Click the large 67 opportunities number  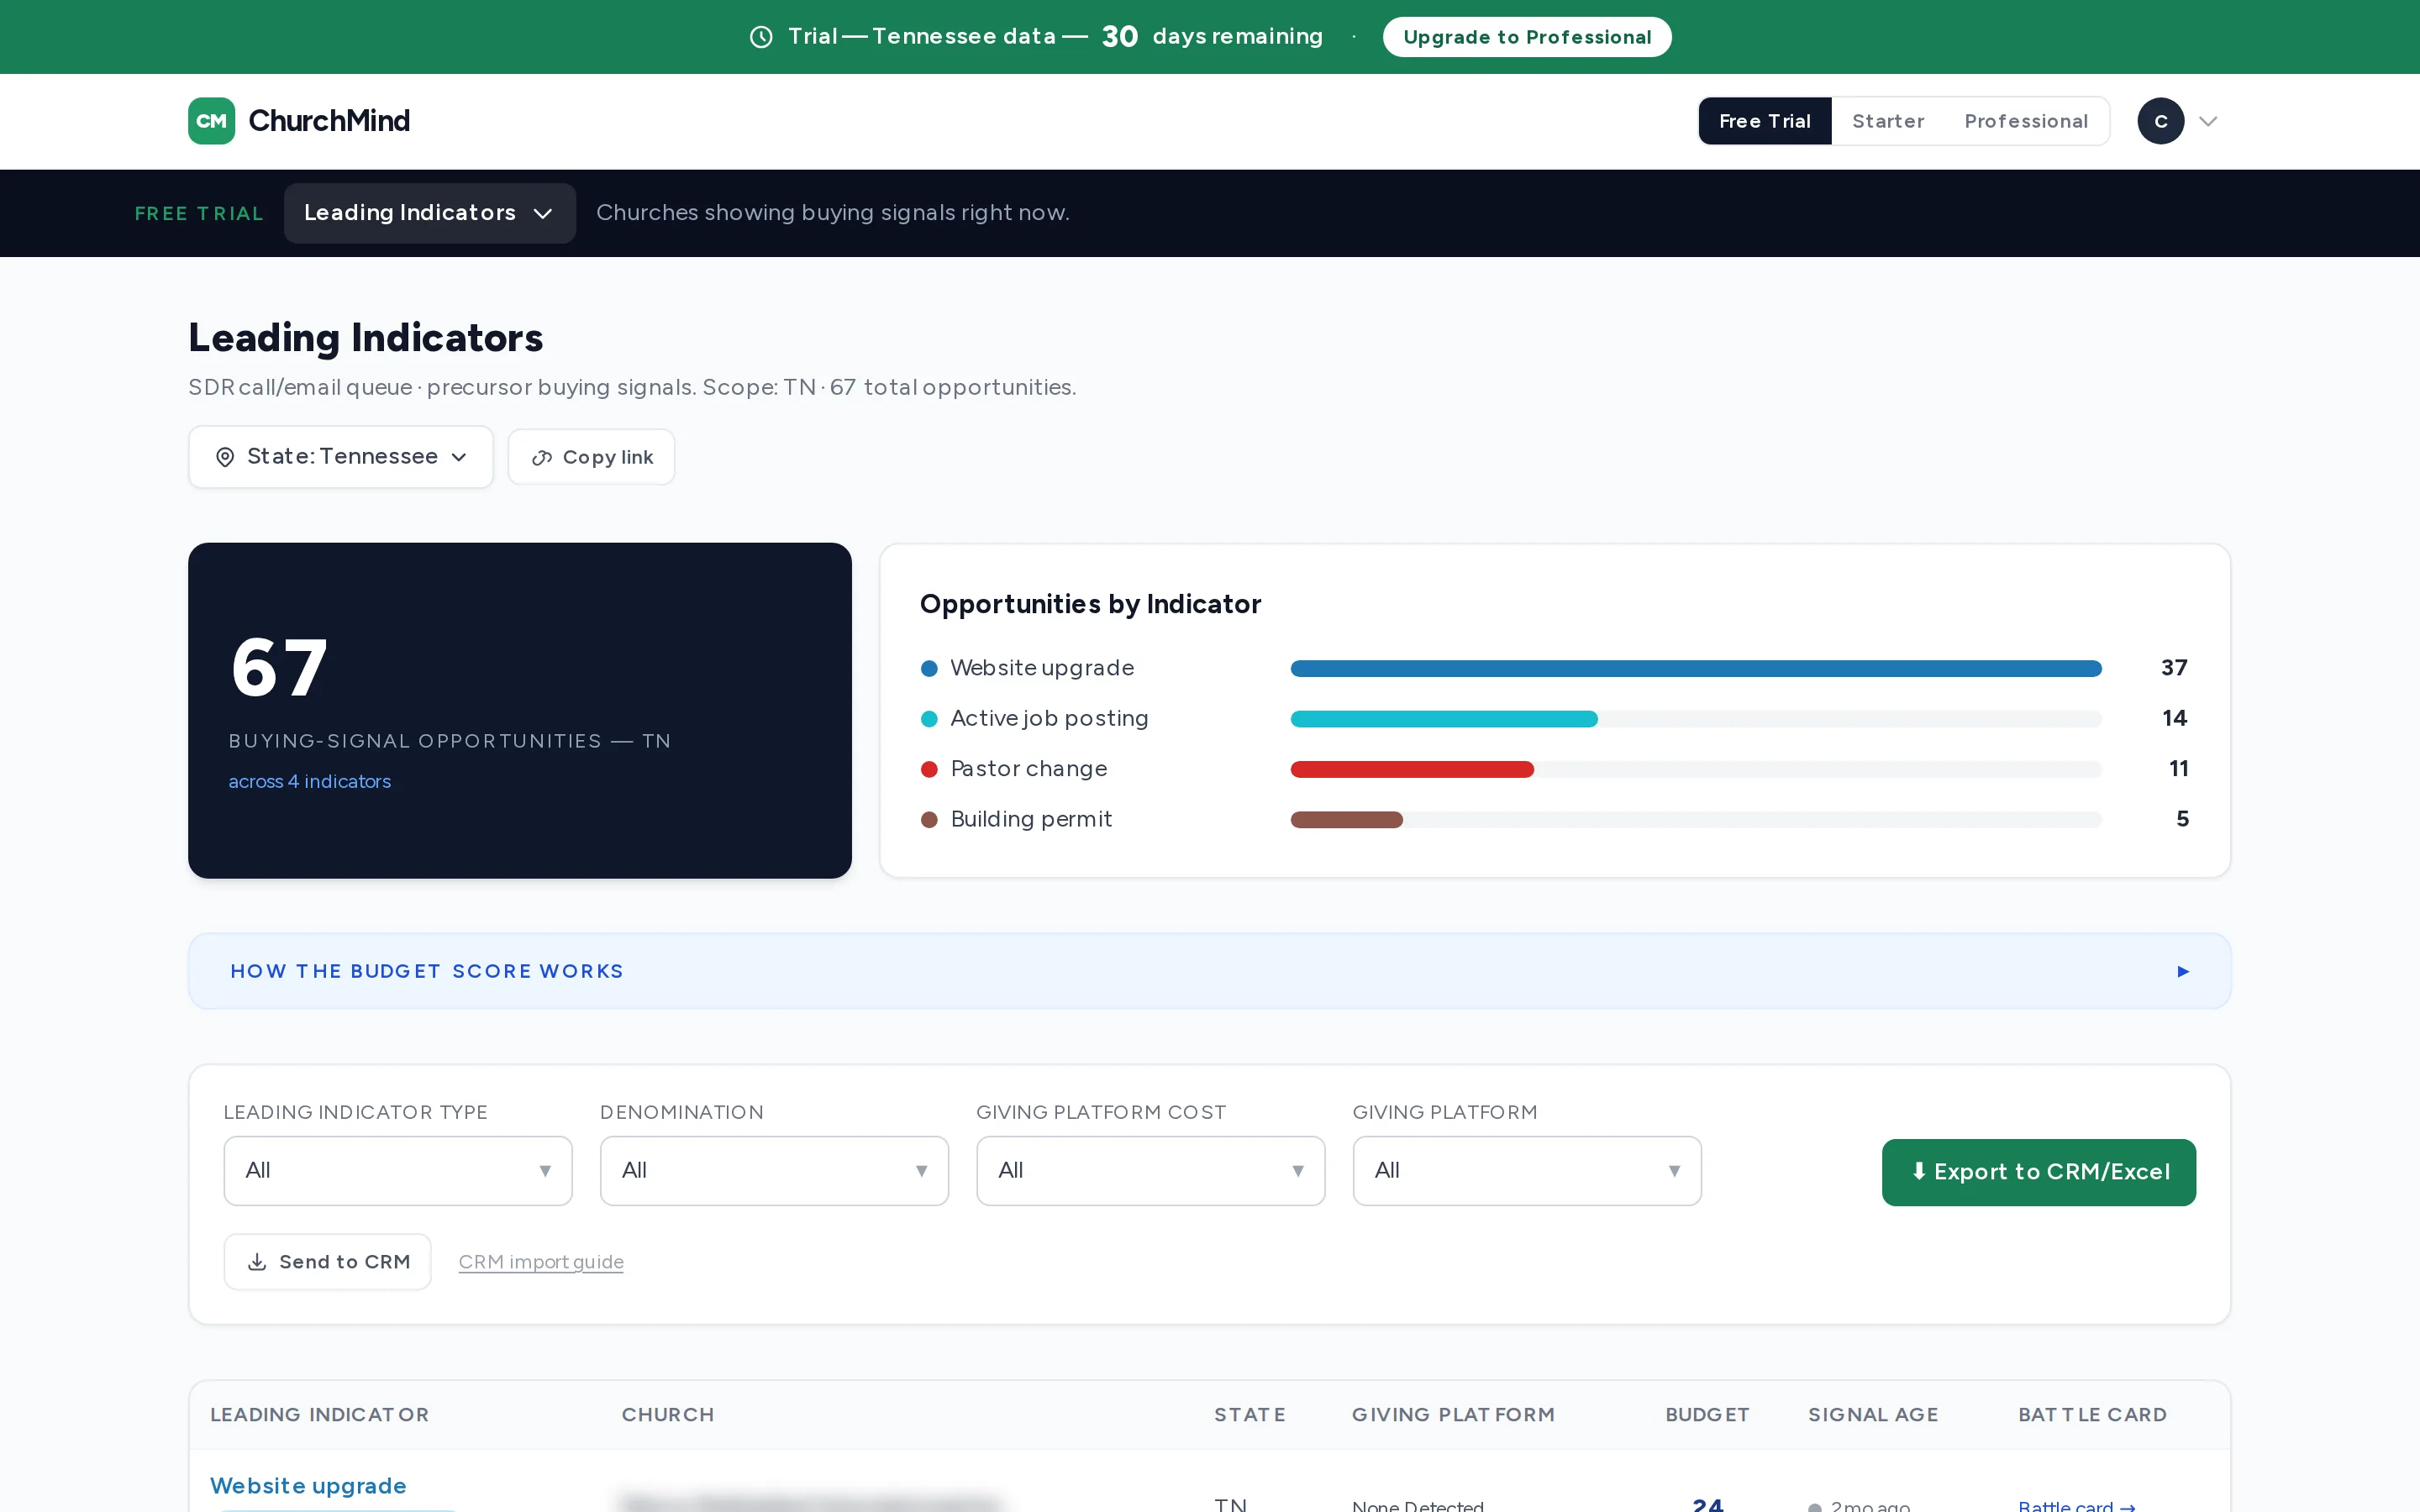tap(279, 668)
